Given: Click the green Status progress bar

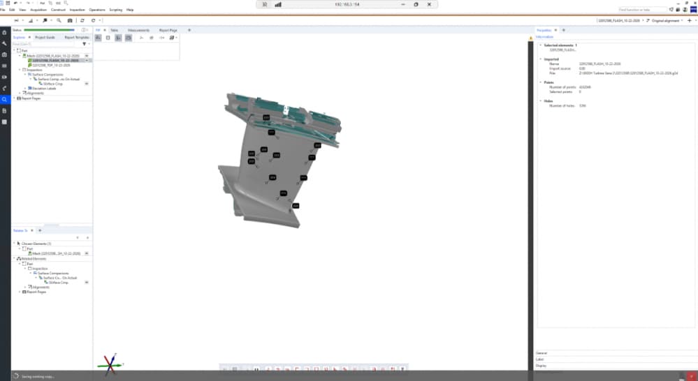Looking at the screenshot, I should [49, 30].
